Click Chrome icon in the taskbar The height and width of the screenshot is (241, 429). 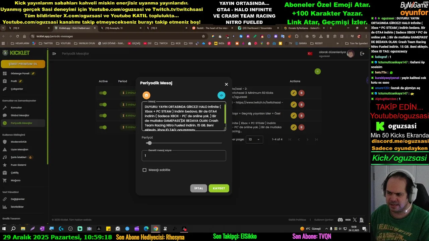tap(156, 229)
